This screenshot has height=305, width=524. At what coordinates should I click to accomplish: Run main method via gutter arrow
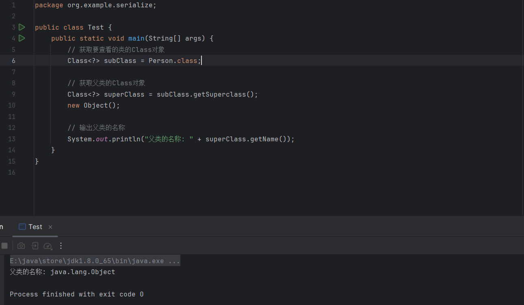pyautogui.click(x=22, y=38)
